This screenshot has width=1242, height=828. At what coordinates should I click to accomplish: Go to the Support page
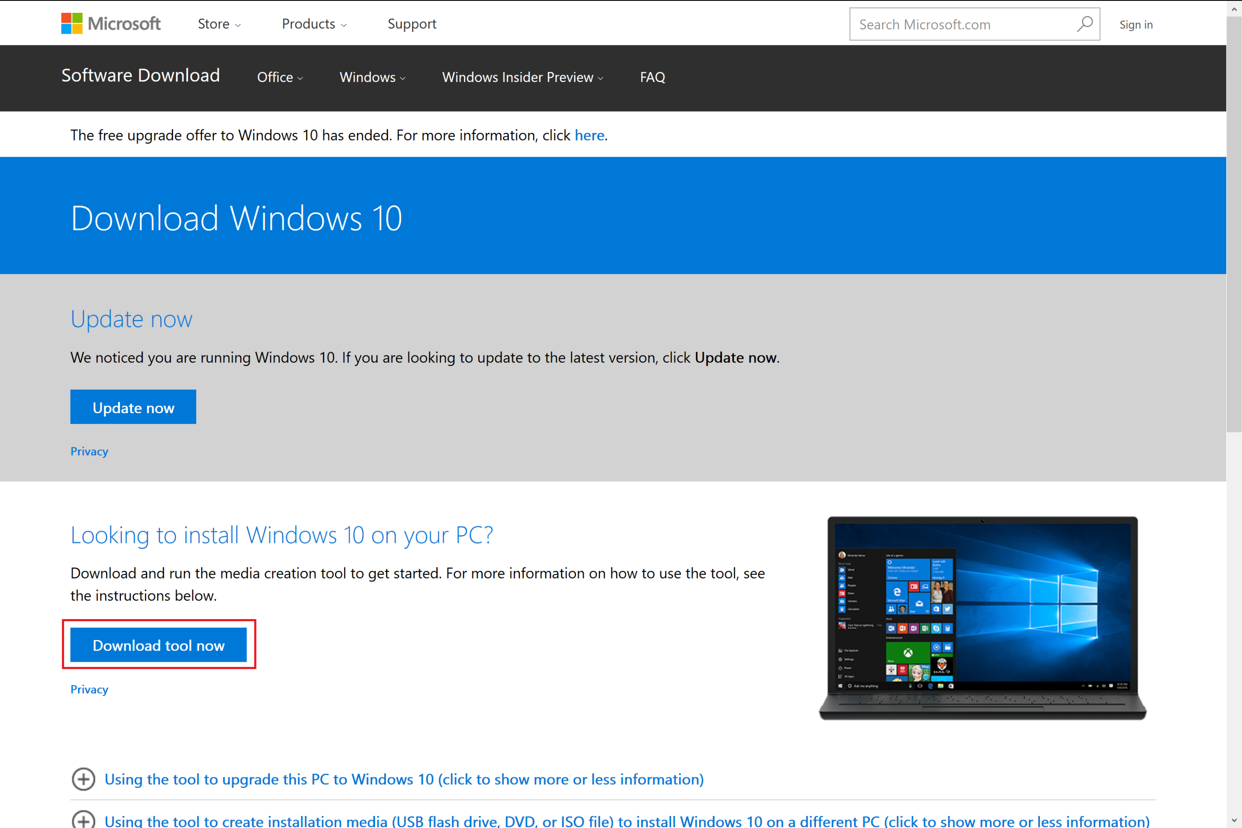click(412, 24)
